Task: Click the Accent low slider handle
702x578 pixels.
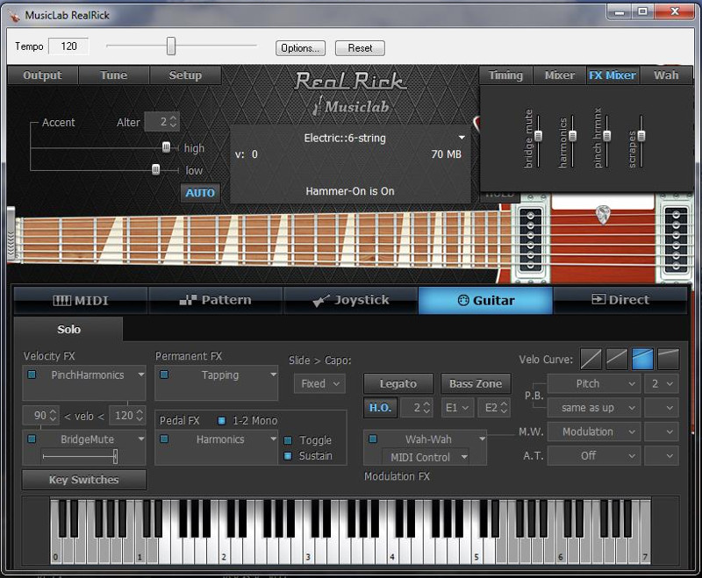Action: (156, 169)
